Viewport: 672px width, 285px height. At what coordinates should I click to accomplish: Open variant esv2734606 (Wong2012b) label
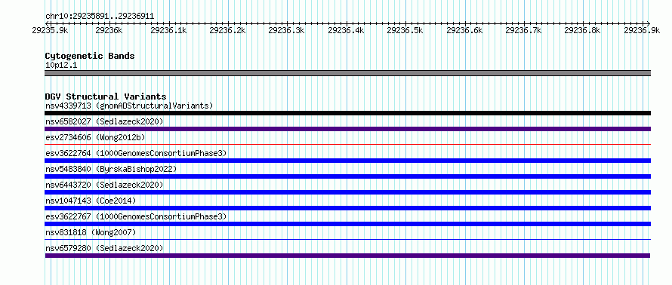point(95,137)
